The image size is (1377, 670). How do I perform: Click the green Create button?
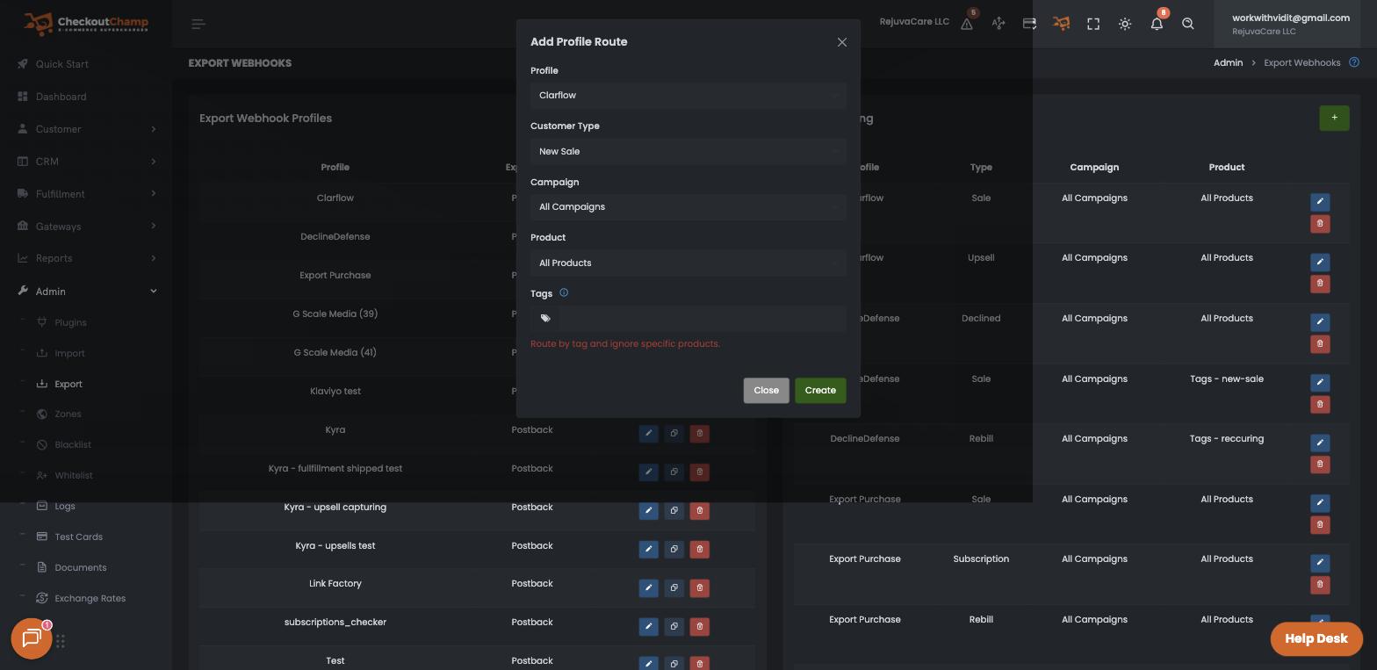(x=820, y=391)
